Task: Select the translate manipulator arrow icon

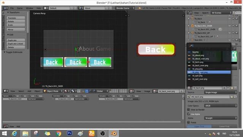Action: [87, 91]
